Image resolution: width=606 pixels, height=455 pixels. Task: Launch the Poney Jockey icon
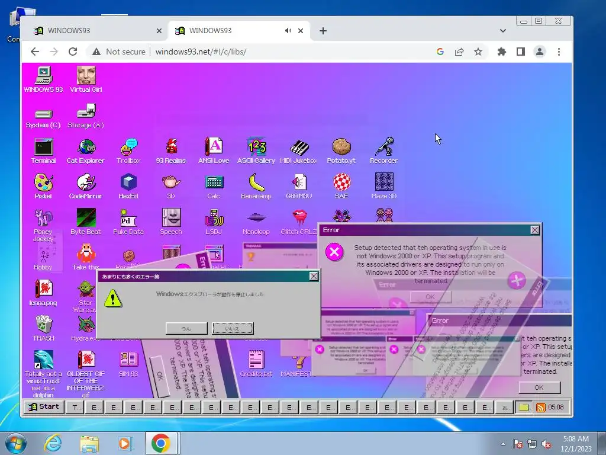coord(43,218)
